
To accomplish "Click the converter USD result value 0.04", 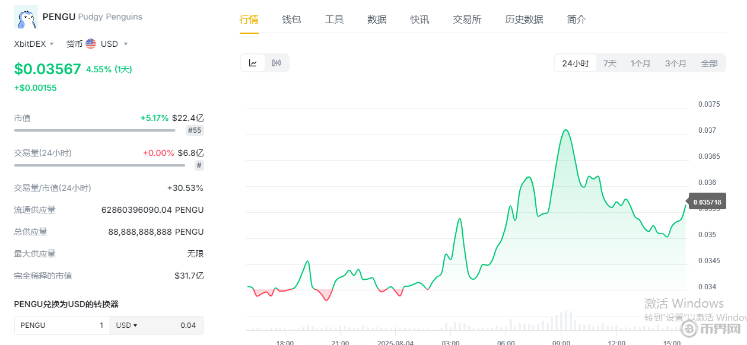I will (x=188, y=325).
